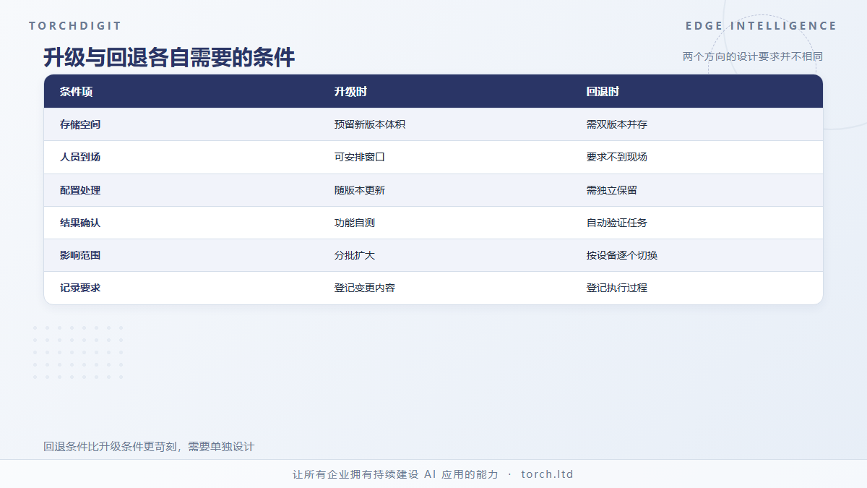The image size is (867, 488).
Task: Select the 存储空间 row label
Action: point(80,124)
